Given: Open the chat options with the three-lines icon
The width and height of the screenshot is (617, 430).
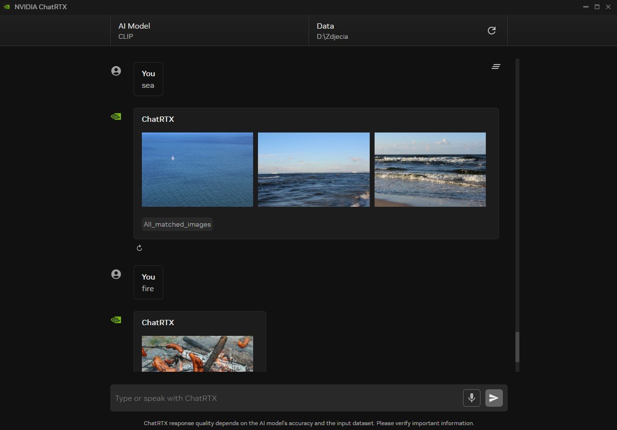Looking at the screenshot, I should (496, 66).
